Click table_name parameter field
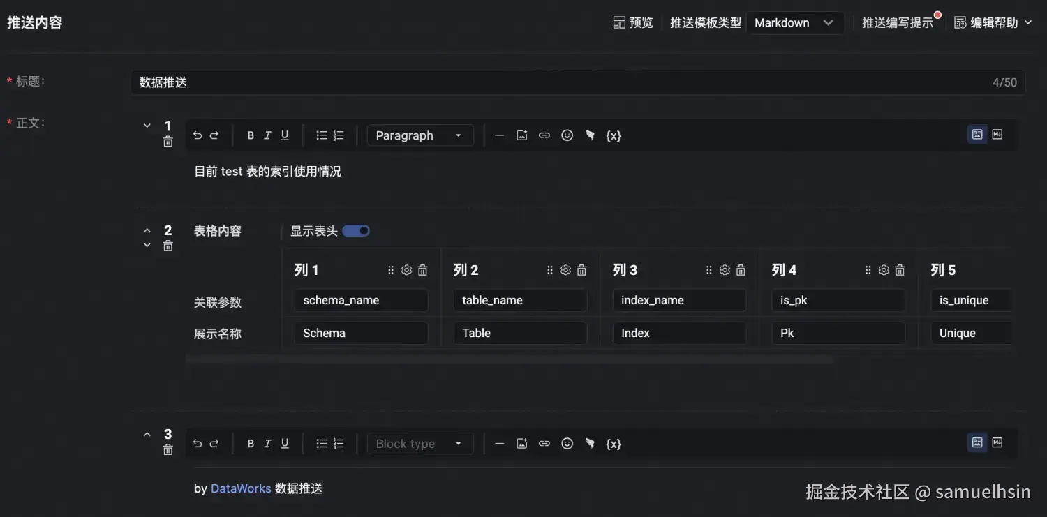 click(x=521, y=301)
